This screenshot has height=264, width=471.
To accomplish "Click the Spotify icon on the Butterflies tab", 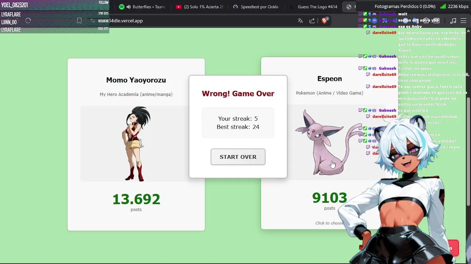I will [x=122, y=7].
